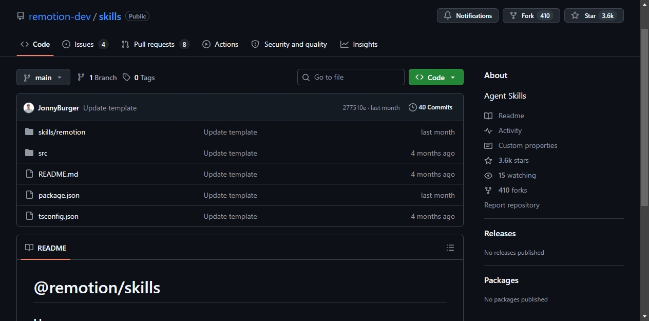Viewport: 649px width, 321px height.
Task: View the 1 Branch link
Action: pos(97,78)
